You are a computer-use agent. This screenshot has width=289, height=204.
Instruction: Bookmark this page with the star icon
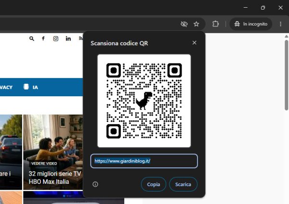[197, 24]
